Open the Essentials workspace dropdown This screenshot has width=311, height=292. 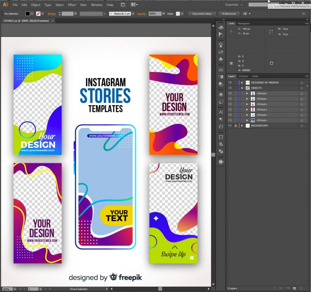pyautogui.click(x=234, y=5)
